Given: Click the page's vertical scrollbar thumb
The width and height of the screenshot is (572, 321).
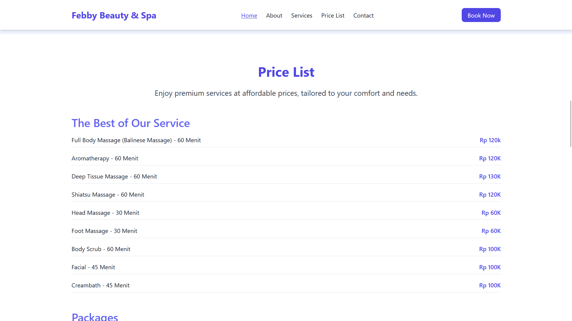Looking at the screenshot, I should (571, 124).
